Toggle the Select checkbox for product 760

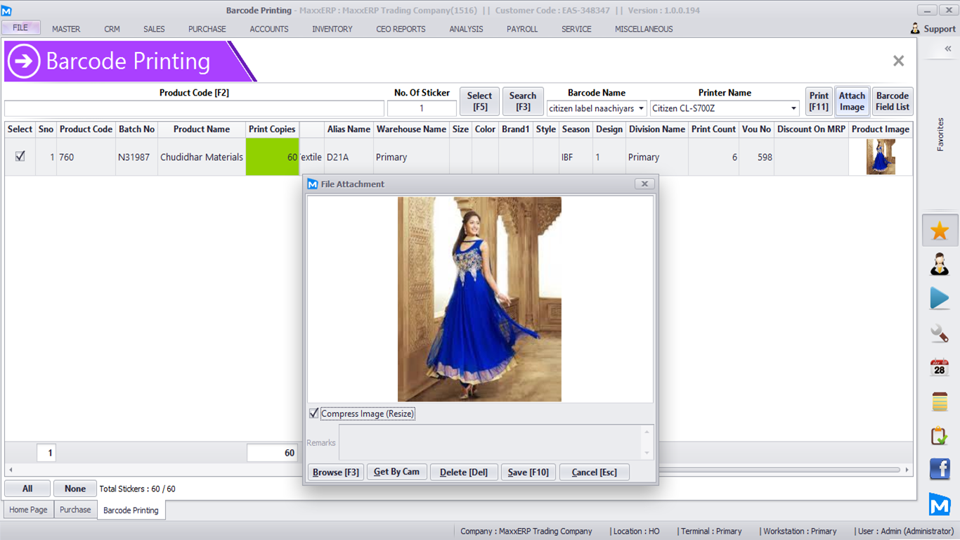[20, 157]
